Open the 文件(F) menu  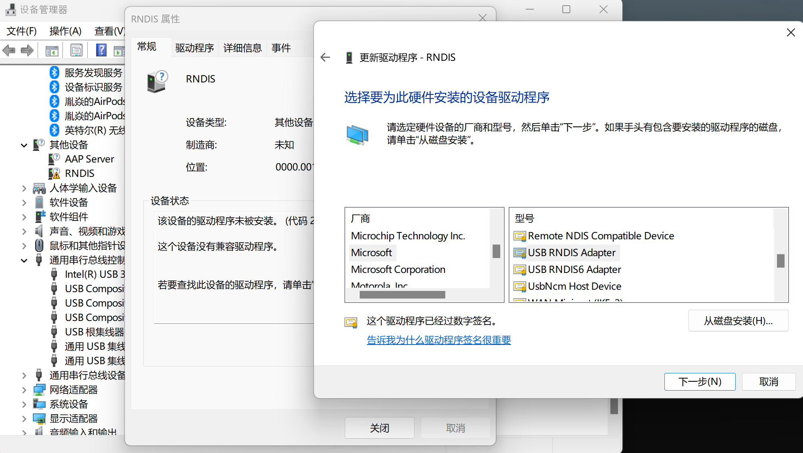point(22,31)
